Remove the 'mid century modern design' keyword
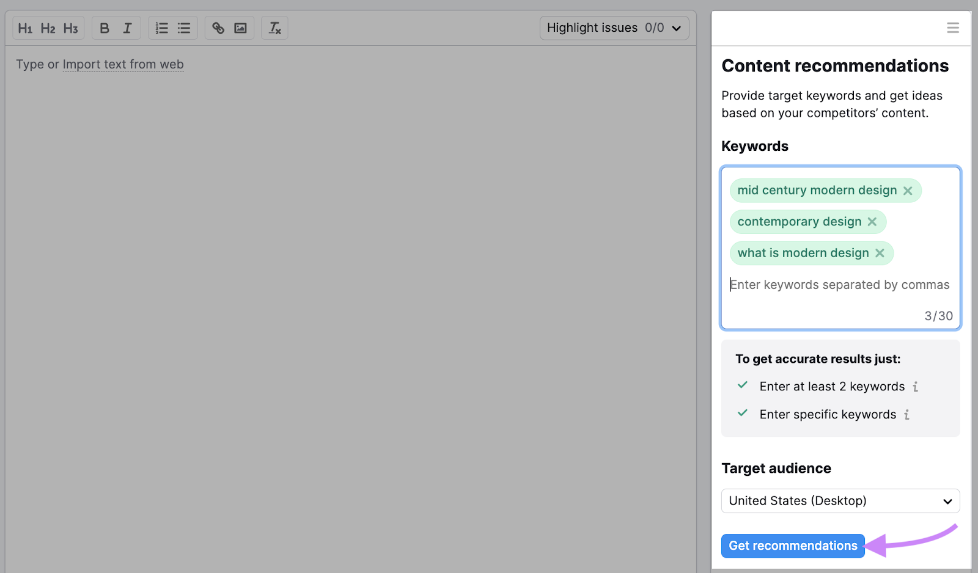This screenshot has height=573, width=978. coord(908,191)
